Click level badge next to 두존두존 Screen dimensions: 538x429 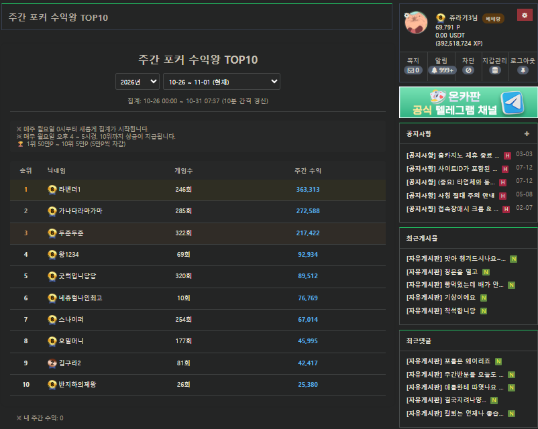click(52, 233)
